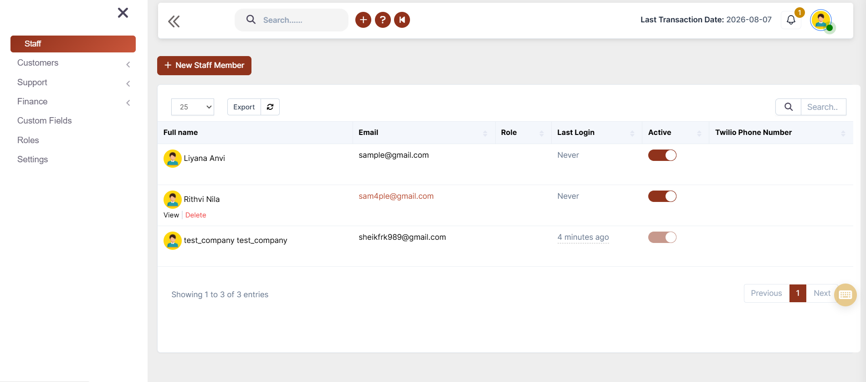866x382 pixels.
Task: Open Custom Fields in the sidebar
Action: pos(45,121)
